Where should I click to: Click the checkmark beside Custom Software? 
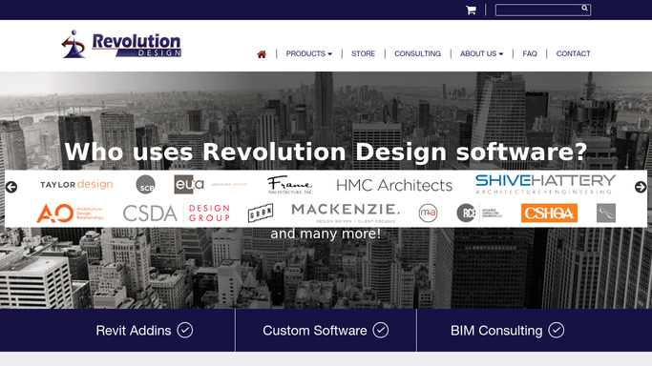click(381, 331)
